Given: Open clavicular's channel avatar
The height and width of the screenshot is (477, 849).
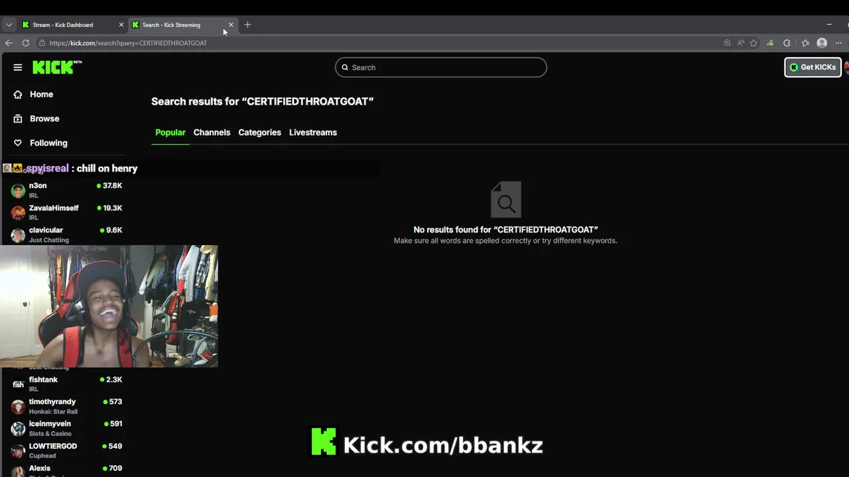Looking at the screenshot, I should pyautogui.click(x=18, y=235).
